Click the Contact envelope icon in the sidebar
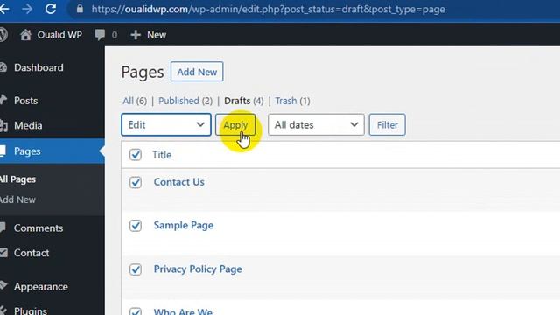This screenshot has width=560, height=315. pyautogui.click(x=3, y=253)
